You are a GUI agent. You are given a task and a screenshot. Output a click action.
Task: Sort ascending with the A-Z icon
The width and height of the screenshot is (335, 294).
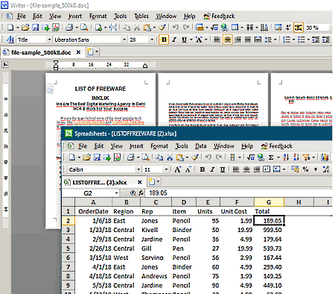coord(286,157)
